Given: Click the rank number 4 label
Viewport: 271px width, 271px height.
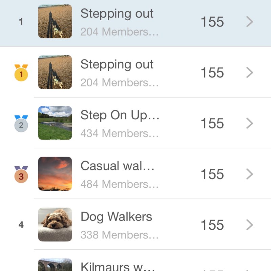Looking at the screenshot, I should [21, 225].
